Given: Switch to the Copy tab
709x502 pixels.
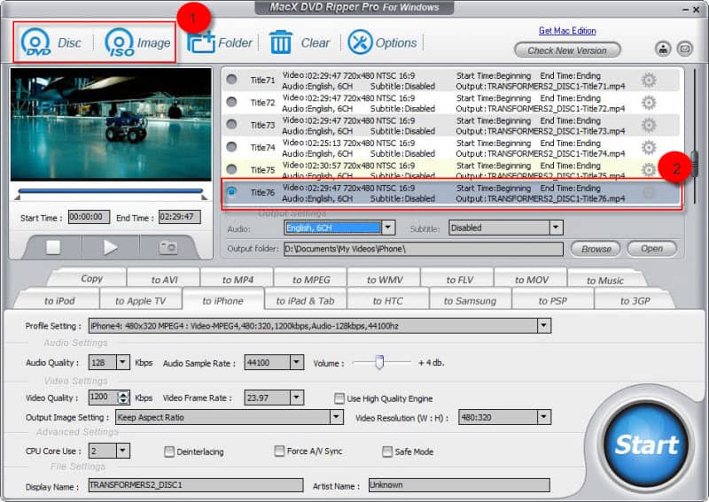Looking at the screenshot, I should click(x=92, y=278).
